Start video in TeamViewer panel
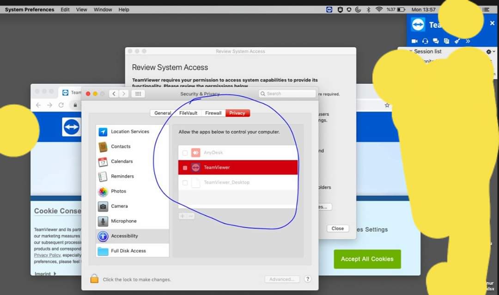 point(414,41)
